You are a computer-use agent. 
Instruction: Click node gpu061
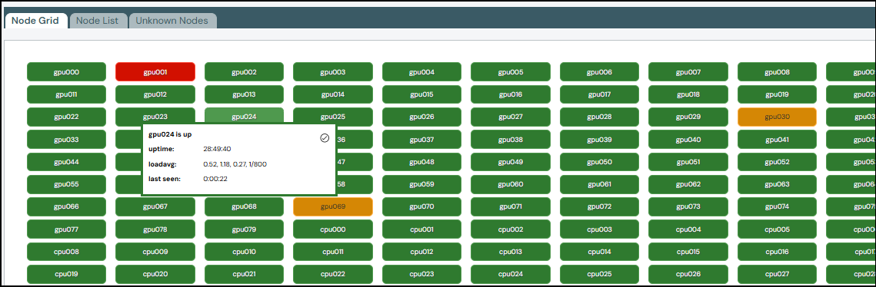click(599, 184)
